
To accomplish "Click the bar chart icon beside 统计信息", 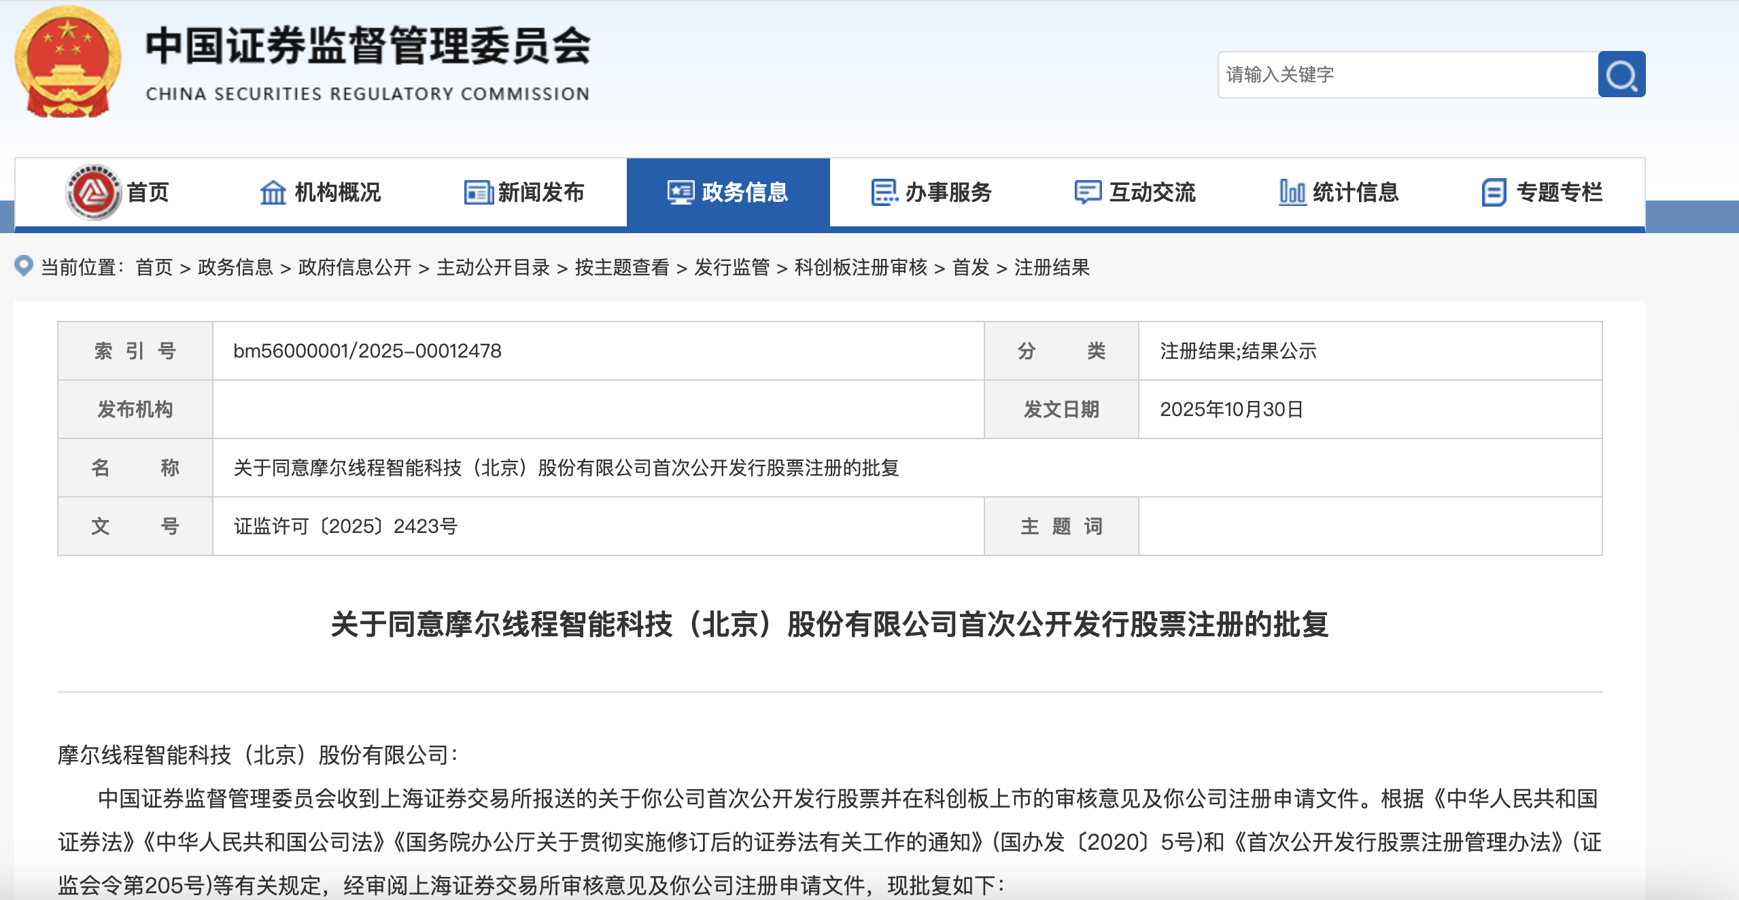I will (x=1292, y=192).
